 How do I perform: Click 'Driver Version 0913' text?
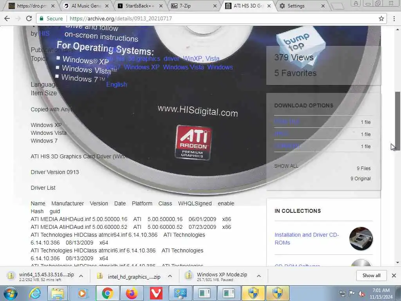tap(55, 172)
